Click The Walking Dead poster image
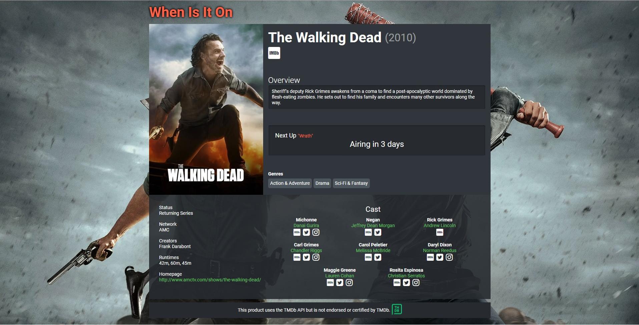The height and width of the screenshot is (325, 639). coord(206,109)
